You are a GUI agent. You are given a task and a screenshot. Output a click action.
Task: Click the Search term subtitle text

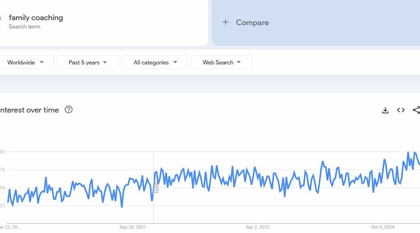25,27
